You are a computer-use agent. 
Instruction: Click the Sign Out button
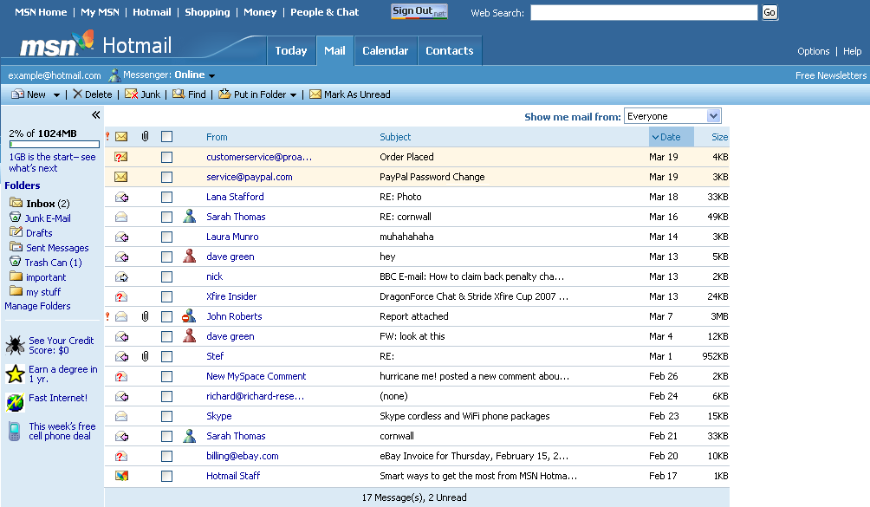[x=419, y=11]
